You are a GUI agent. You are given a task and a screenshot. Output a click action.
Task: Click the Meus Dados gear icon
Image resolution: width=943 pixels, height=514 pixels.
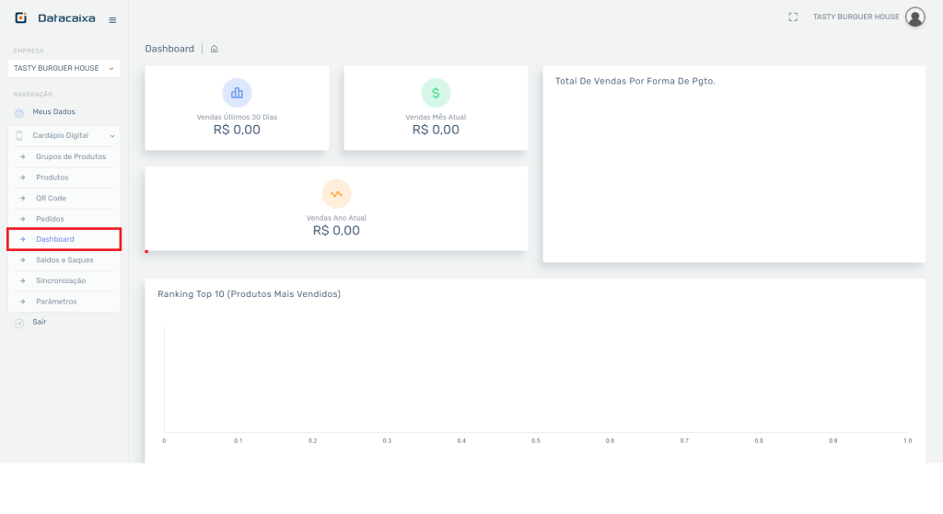point(19,112)
